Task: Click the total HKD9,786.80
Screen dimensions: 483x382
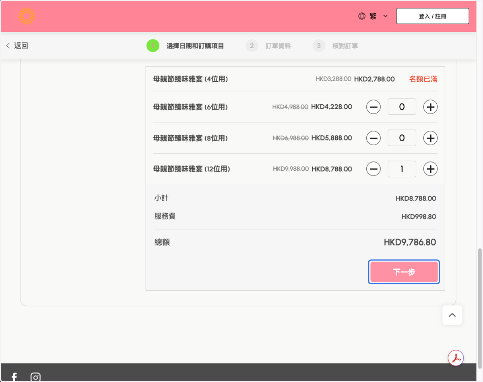Action: [x=410, y=242]
